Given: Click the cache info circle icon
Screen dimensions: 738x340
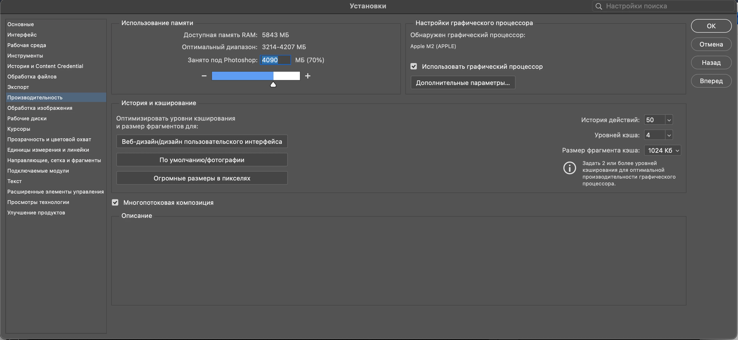Looking at the screenshot, I should coord(569,168).
